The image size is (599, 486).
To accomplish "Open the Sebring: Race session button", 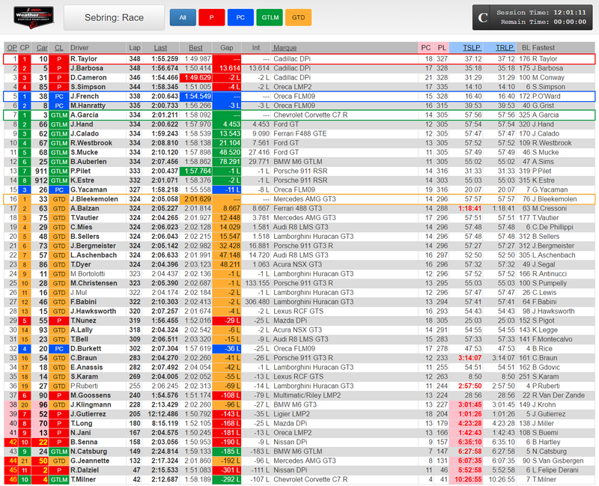I will point(114,17).
